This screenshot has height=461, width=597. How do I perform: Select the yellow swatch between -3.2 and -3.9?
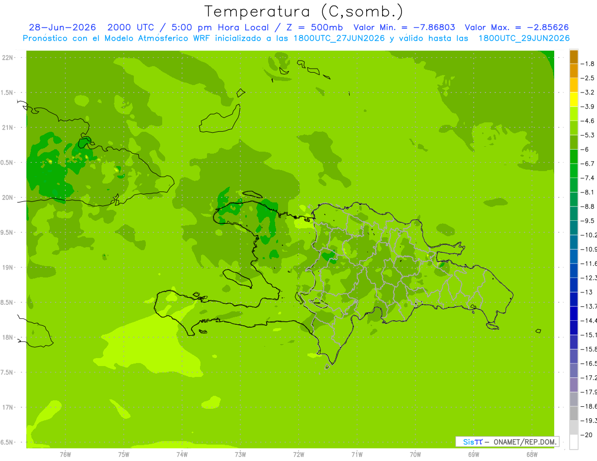[574, 99]
